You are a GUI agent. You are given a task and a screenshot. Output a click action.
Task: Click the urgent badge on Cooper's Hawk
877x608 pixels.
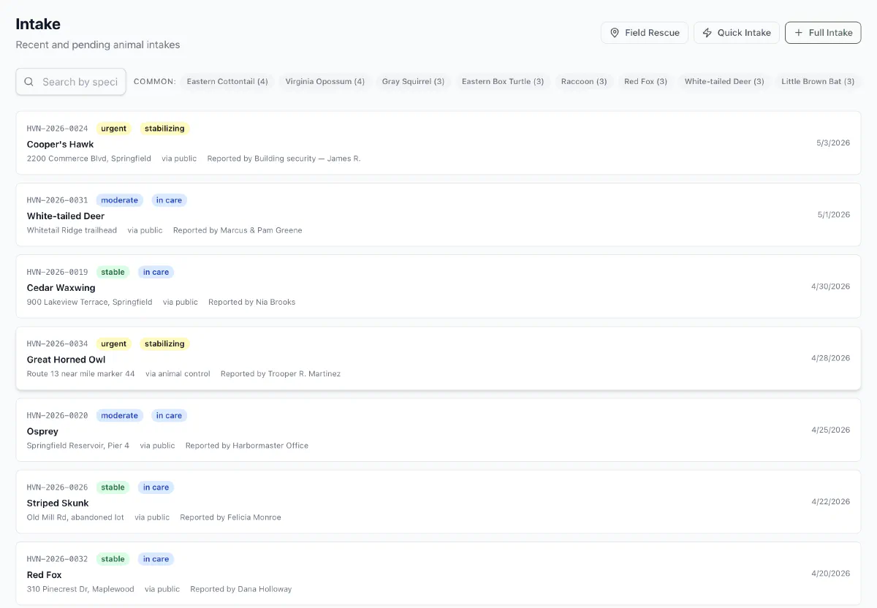point(114,129)
